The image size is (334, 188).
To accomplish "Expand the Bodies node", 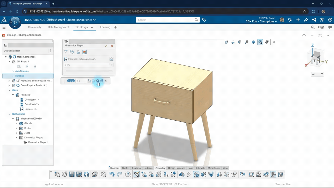I will 17,128.
